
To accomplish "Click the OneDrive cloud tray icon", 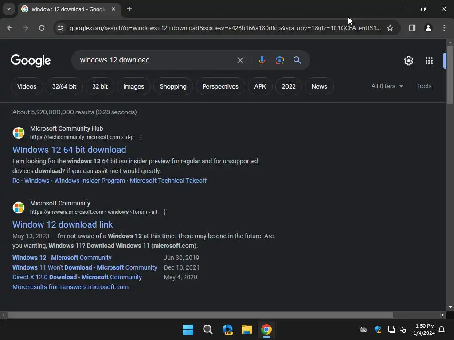I will (364, 329).
